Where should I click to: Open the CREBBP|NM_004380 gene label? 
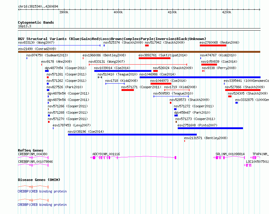coord(33,154)
